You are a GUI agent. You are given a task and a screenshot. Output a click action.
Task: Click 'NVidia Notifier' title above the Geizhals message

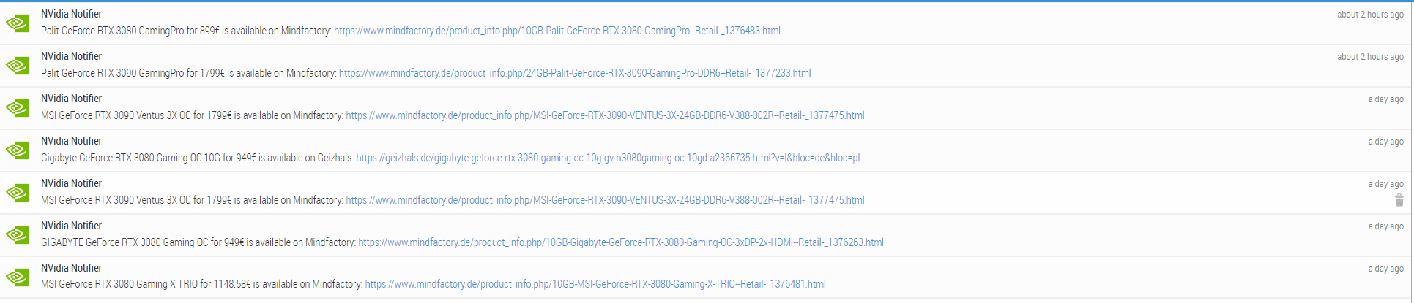71,141
